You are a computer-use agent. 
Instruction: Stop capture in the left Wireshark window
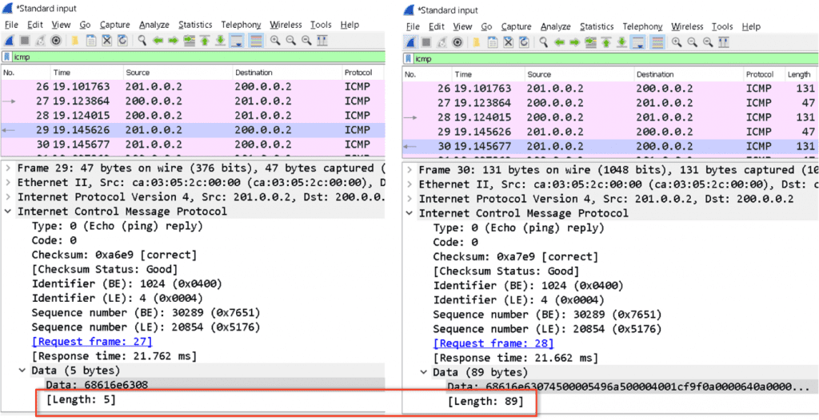25,40
